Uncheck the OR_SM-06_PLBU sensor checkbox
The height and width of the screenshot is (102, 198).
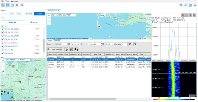tap(3, 32)
